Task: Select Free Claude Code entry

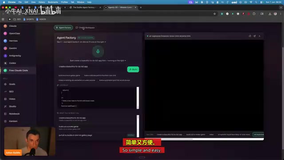Action: pos(18,70)
